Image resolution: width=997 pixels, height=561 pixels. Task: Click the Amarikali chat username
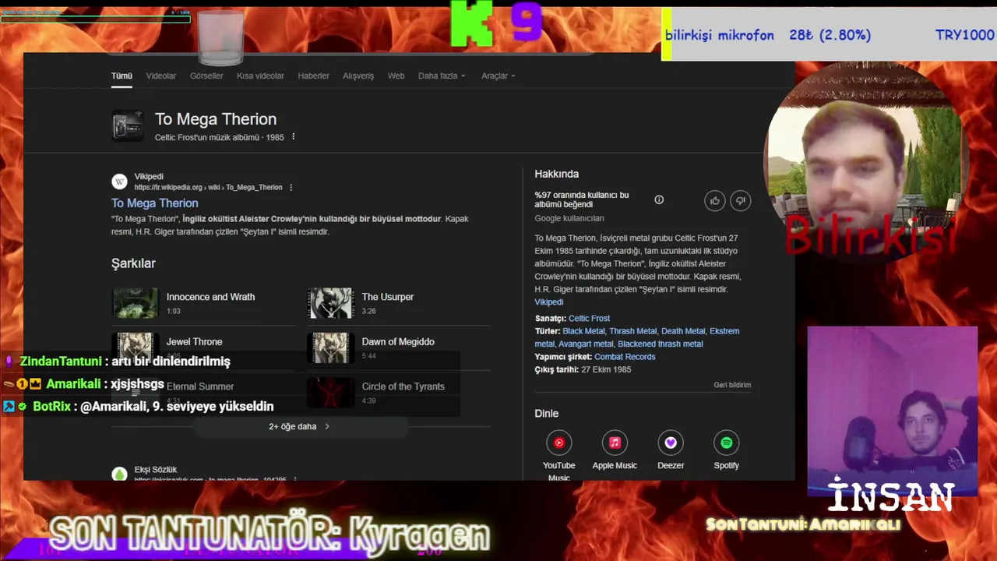tap(73, 384)
